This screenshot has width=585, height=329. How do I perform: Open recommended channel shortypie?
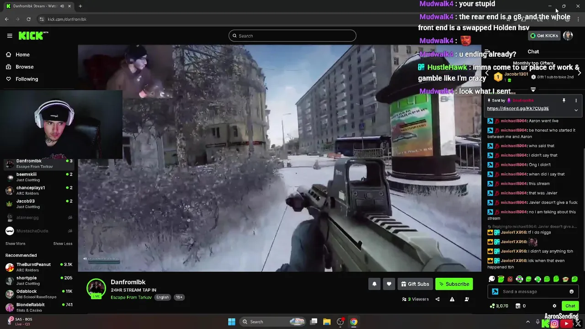(x=39, y=281)
